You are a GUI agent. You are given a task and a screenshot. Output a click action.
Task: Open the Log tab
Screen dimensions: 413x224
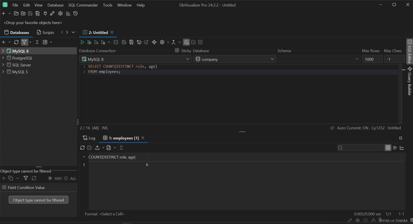[x=89, y=138]
